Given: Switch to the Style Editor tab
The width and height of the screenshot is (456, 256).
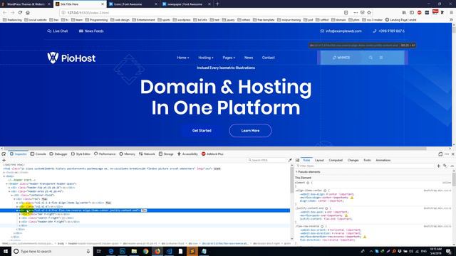Looking at the screenshot, I should (x=81, y=154).
